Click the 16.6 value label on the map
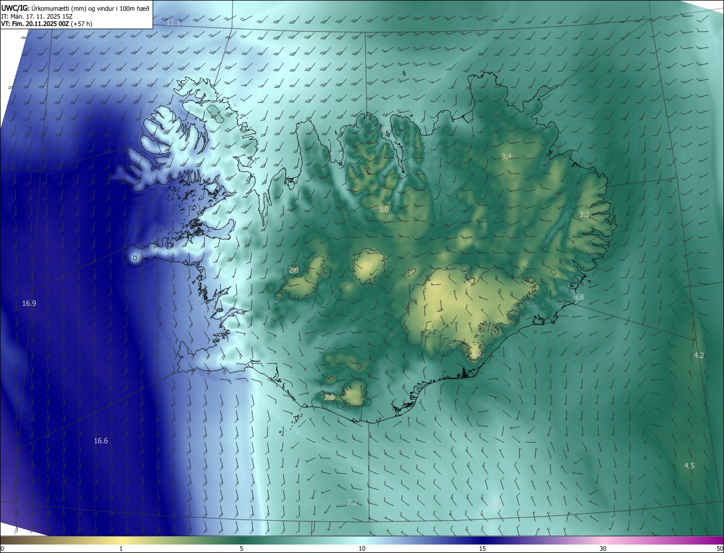Viewport: 724px width, 553px height. coord(101,441)
